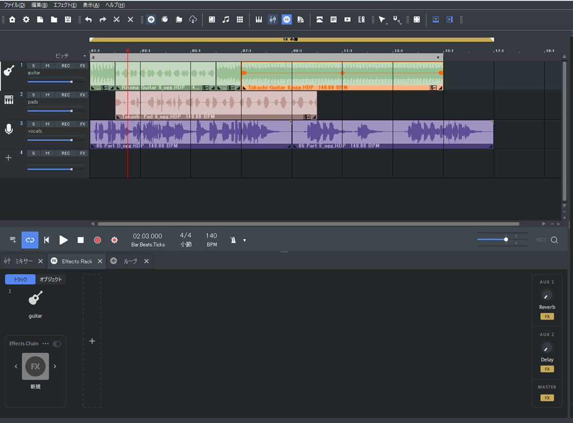
Task: Toggle loop playback mode
Action: [x=30, y=240]
